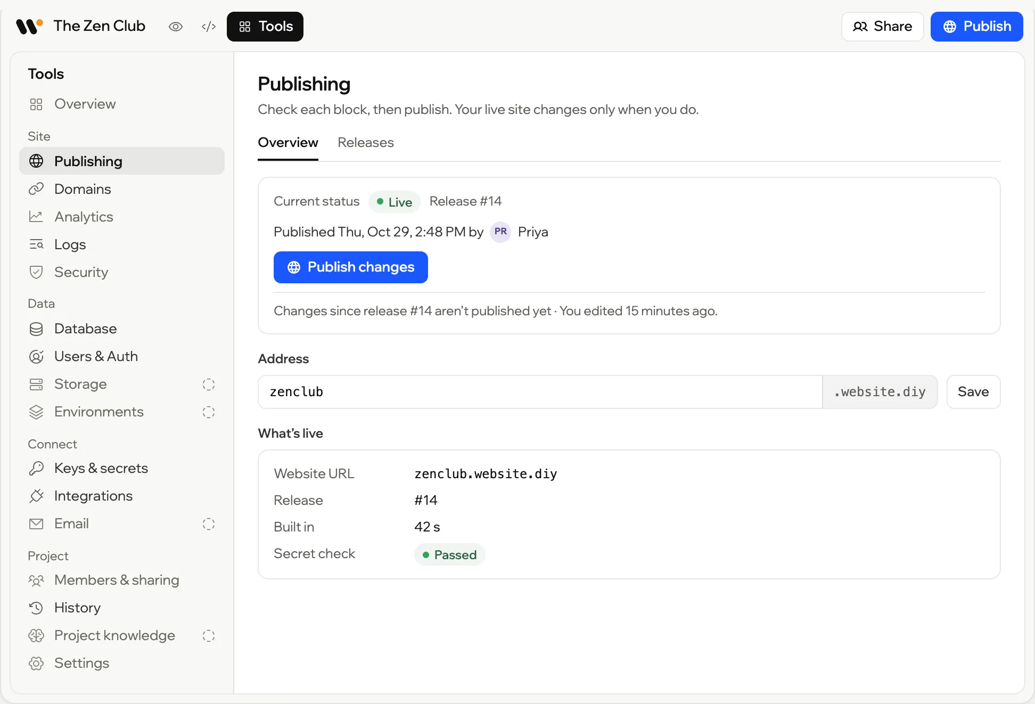
Task: Click the 42 s build time value
Action: [427, 527]
